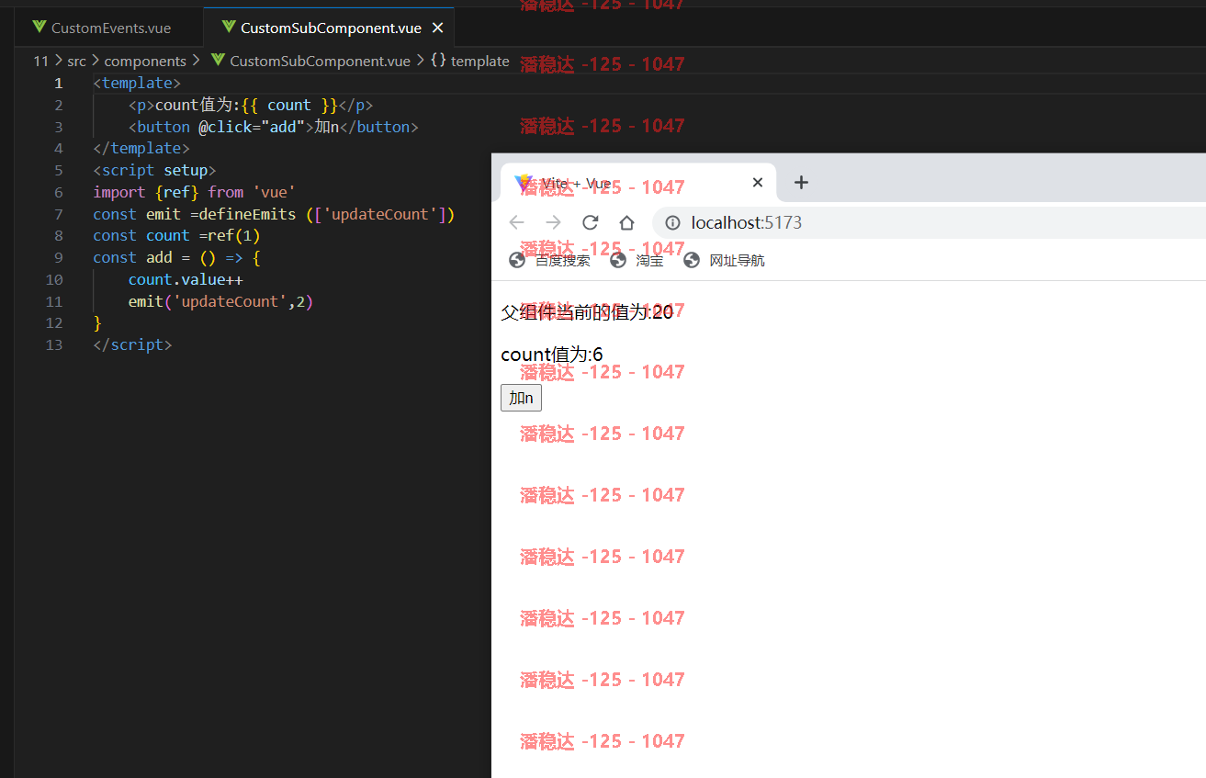Click the Vue icon on CustomSubComponent.vue tab
The height and width of the screenshot is (778, 1206).
pos(228,28)
